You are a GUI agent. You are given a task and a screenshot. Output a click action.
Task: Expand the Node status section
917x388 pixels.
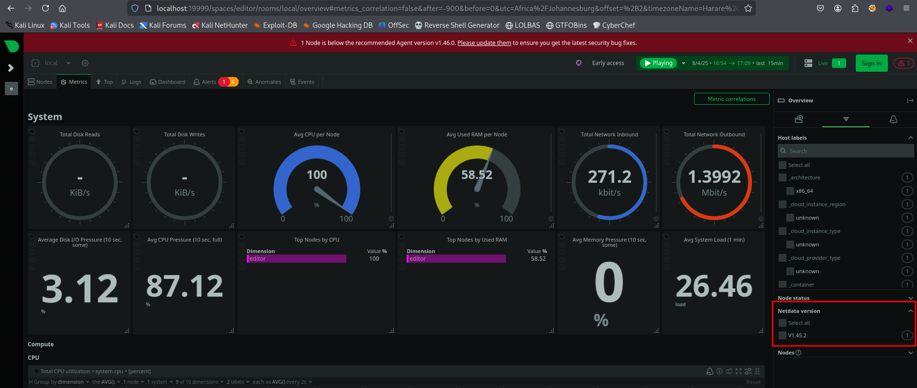(x=910, y=298)
